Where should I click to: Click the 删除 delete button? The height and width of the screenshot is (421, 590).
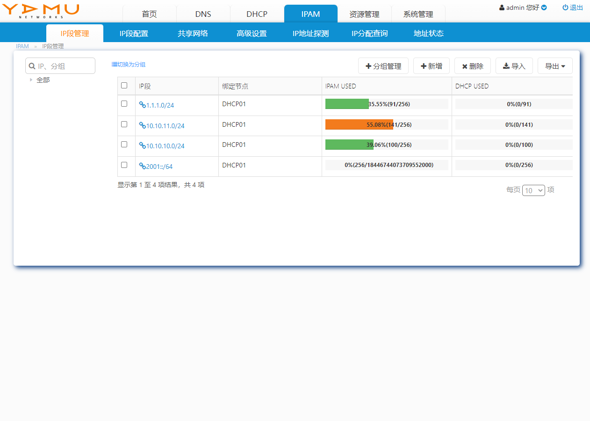(x=473, y=66)
